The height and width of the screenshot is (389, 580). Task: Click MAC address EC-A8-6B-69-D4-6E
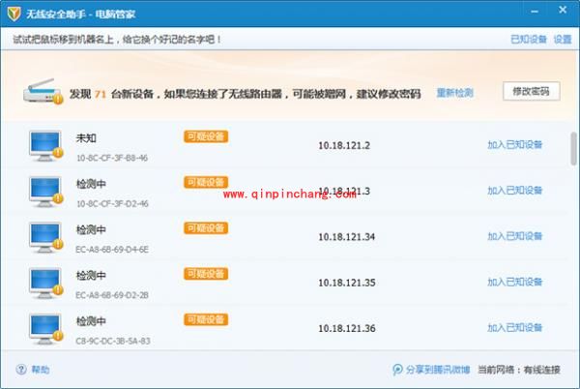(112, 250)
